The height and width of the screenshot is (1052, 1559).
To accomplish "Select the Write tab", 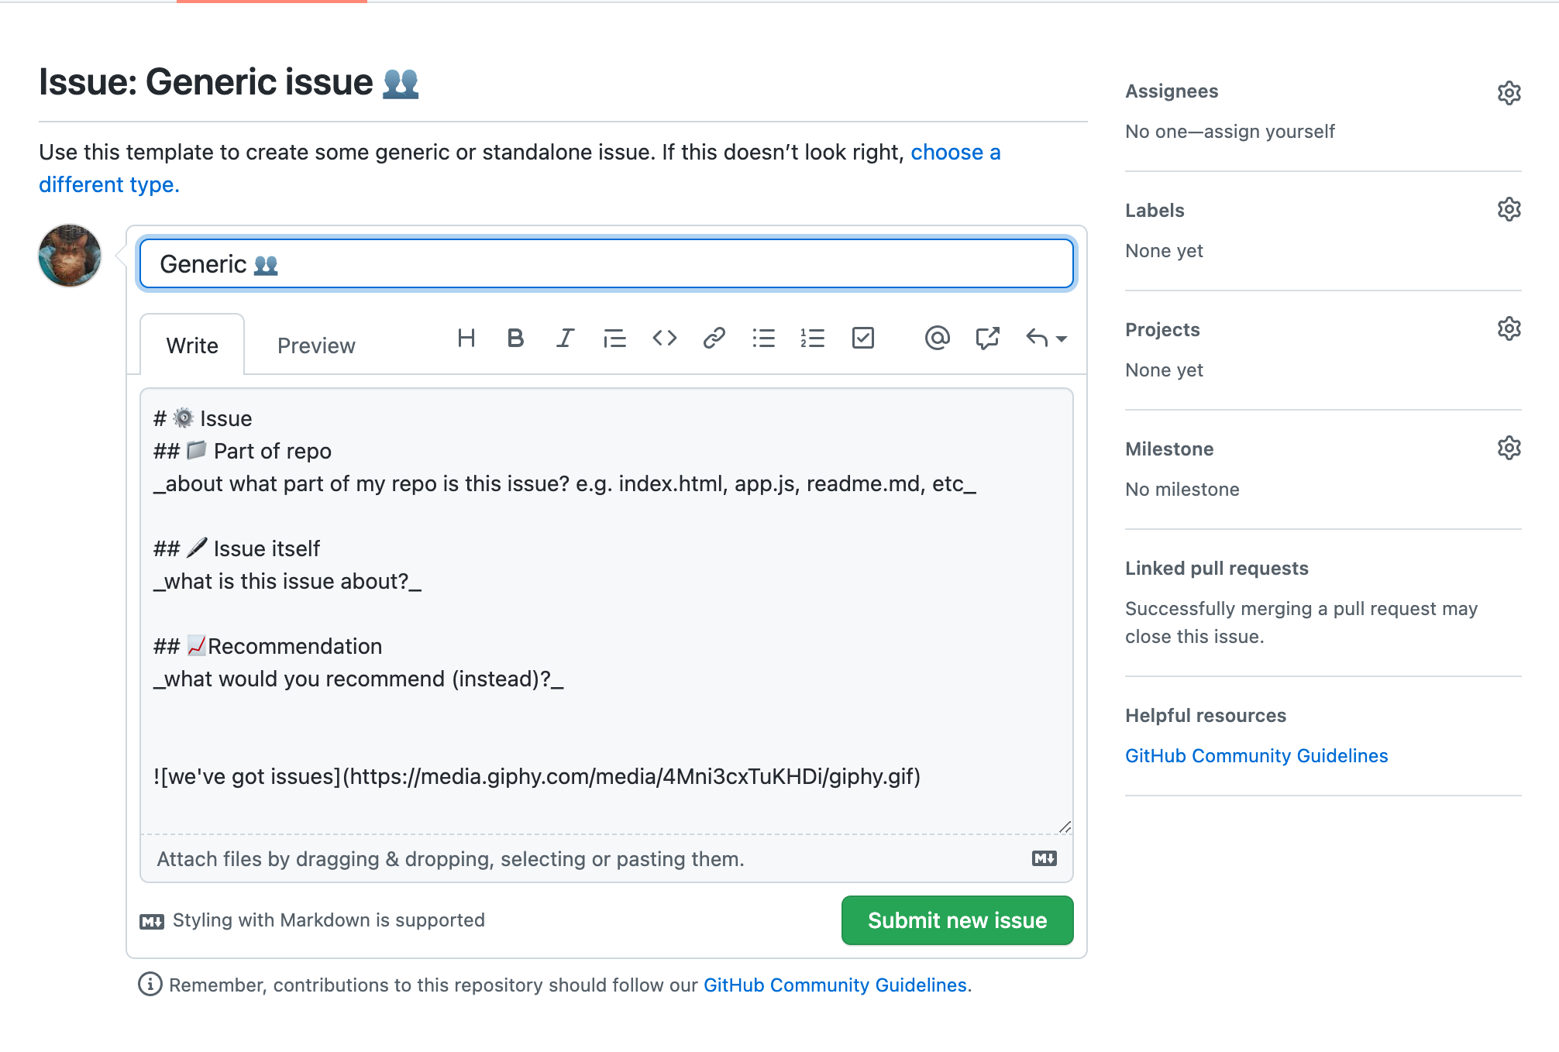I will (191, 345).
